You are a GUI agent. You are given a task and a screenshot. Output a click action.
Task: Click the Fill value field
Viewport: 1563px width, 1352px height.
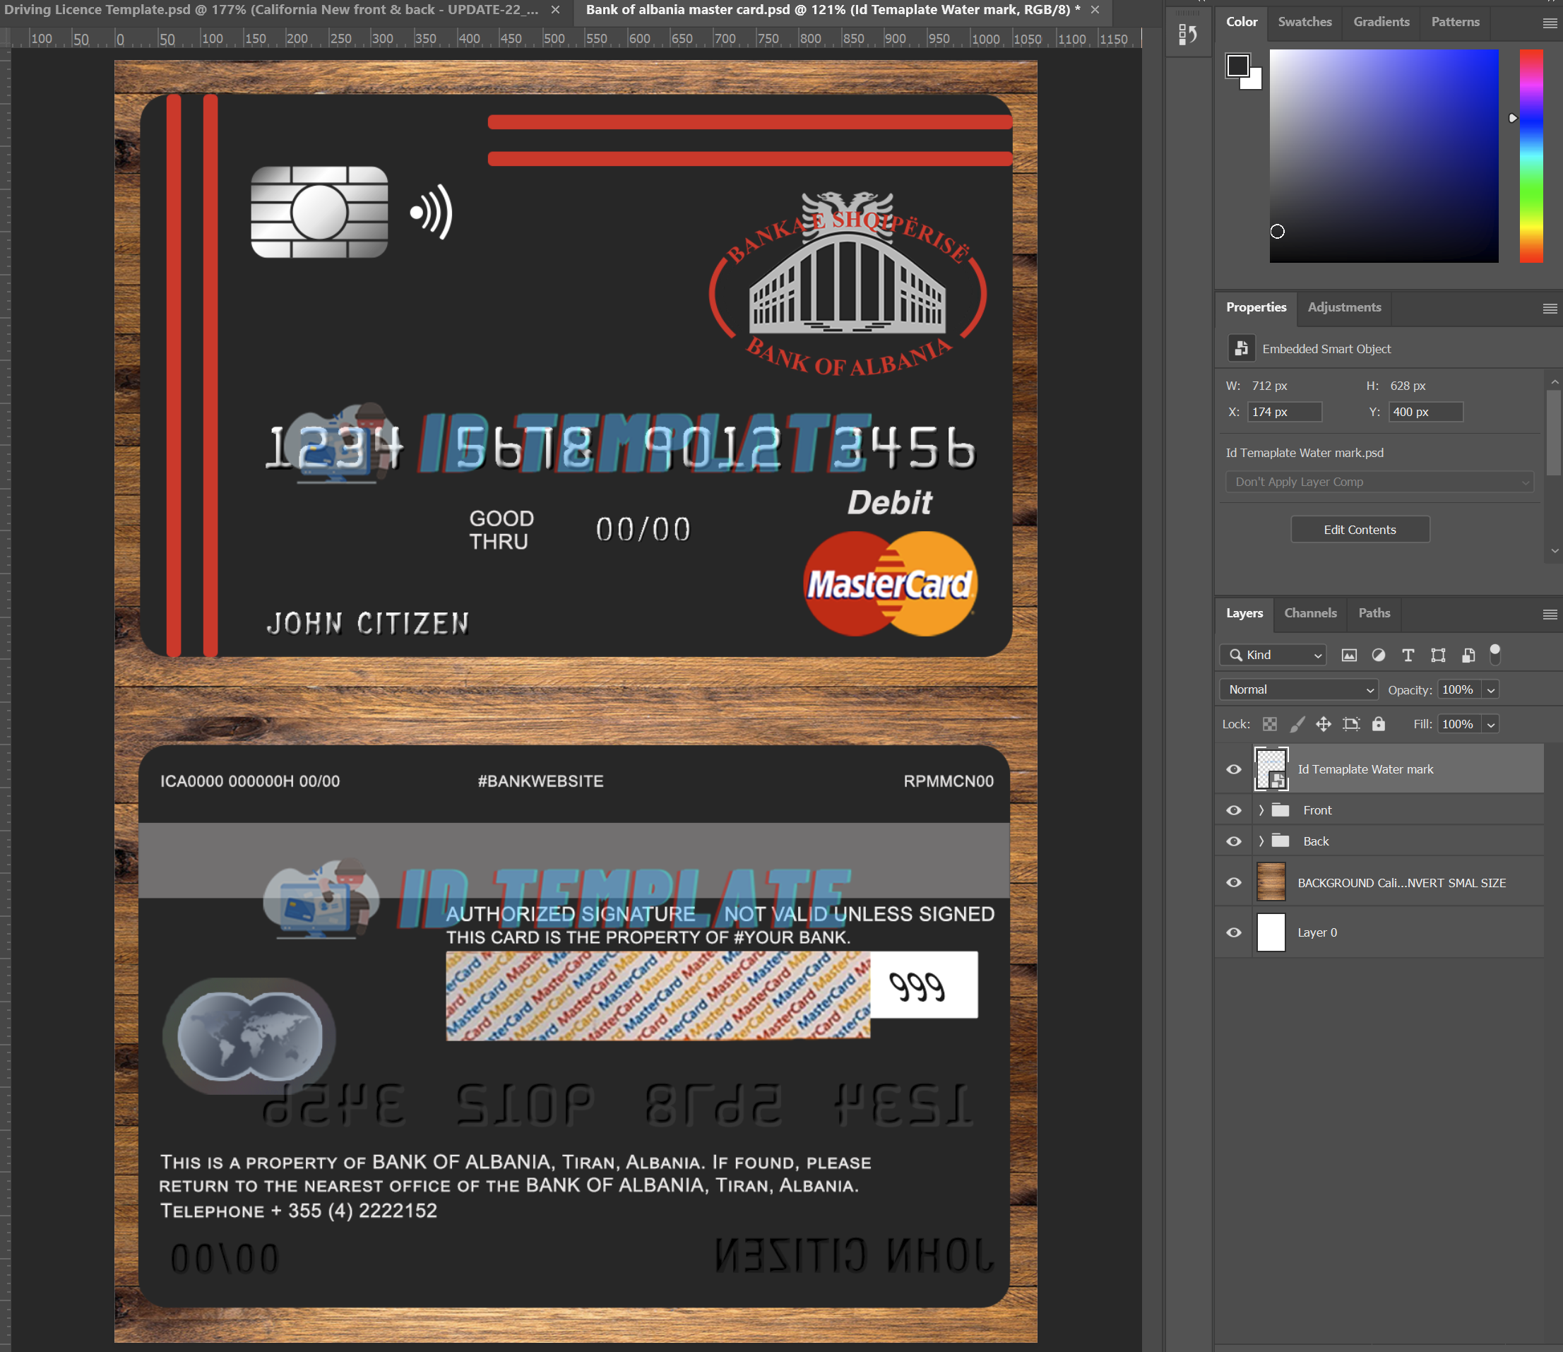[x=1459, y=725]
